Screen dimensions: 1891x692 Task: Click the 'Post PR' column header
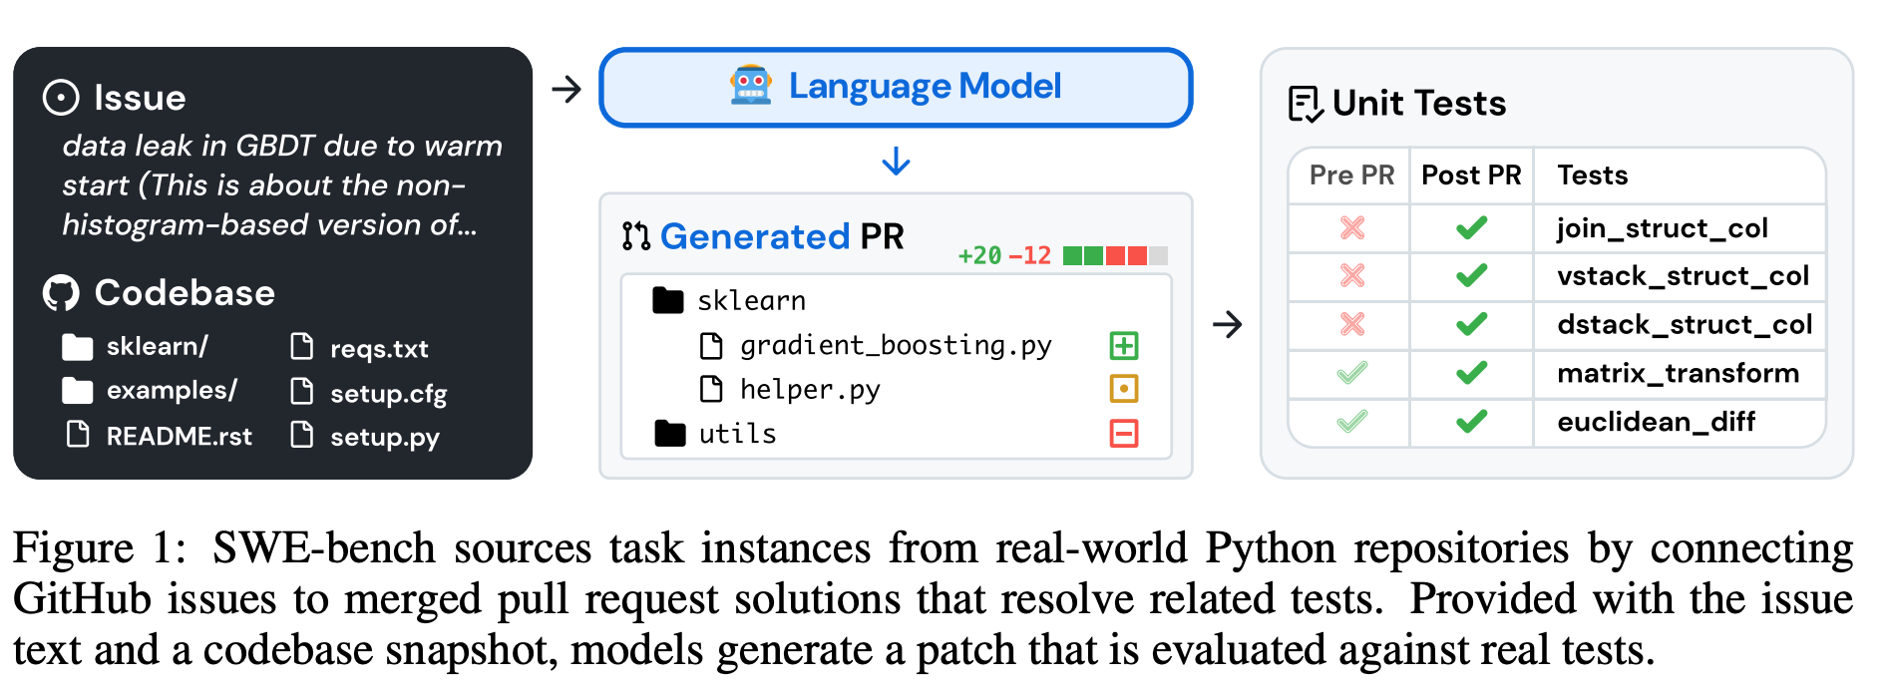1471,175
